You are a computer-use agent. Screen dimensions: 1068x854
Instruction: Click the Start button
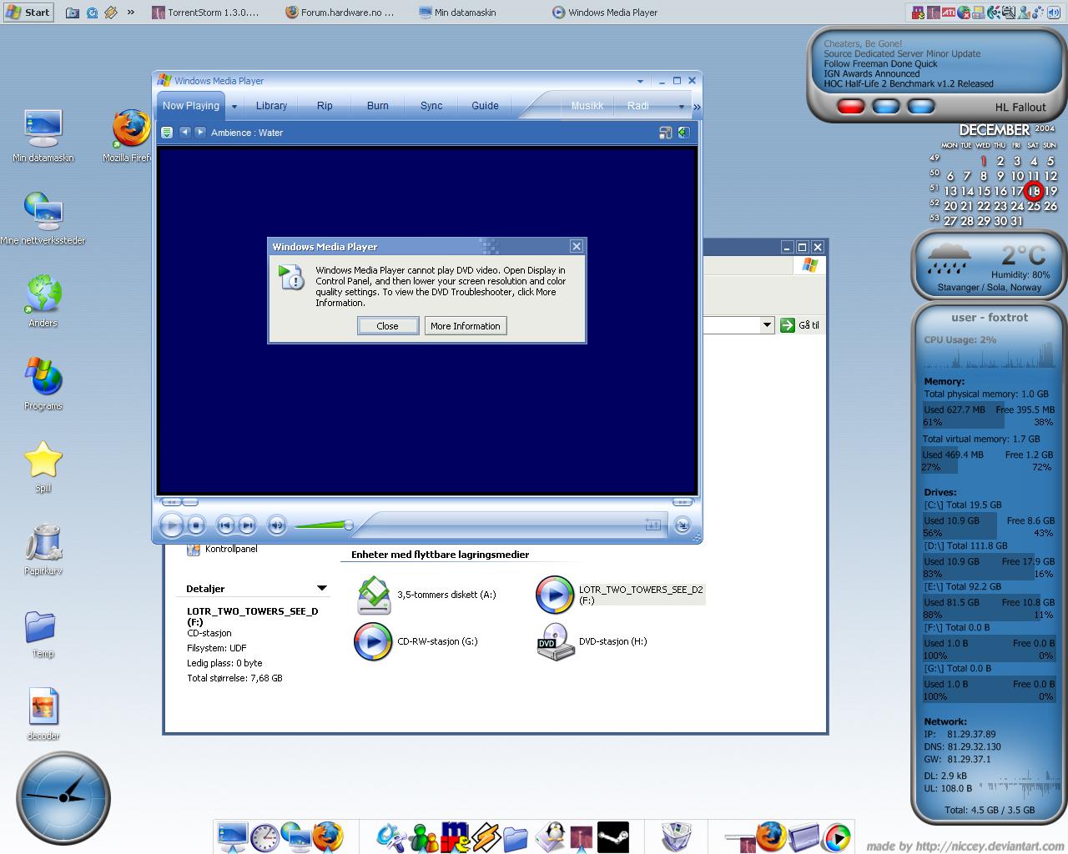click(28, 12)
